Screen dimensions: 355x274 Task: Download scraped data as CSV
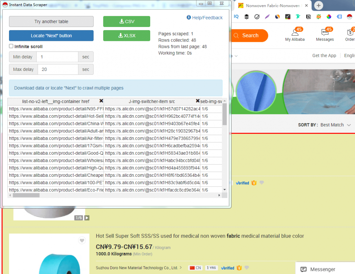point(127,21)
